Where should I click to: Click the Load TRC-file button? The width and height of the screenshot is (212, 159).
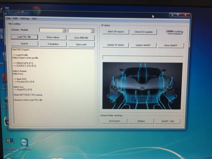(x=24, y=37)
